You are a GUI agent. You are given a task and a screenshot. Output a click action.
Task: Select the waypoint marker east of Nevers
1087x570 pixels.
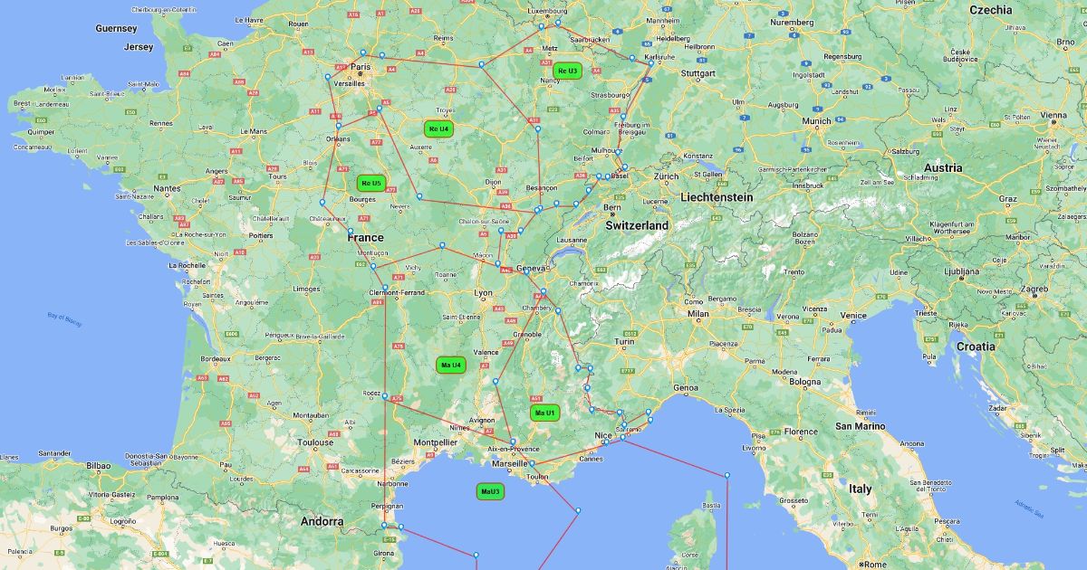(418, 196)
